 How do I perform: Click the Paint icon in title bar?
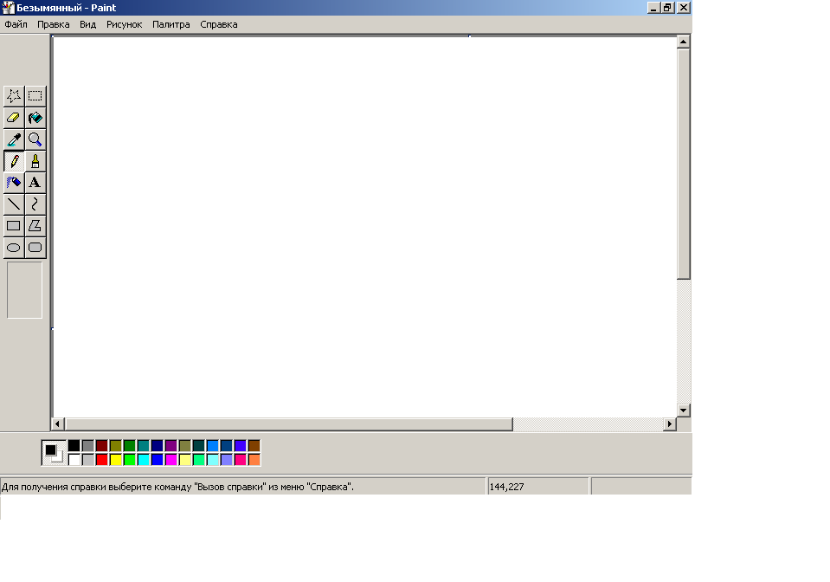point(8,8)
